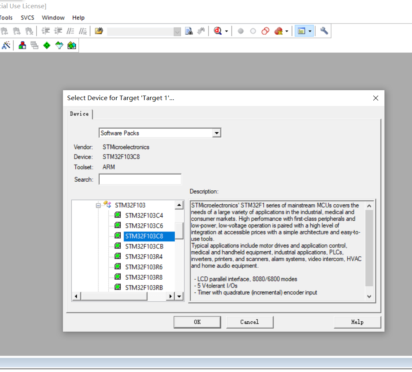Image resolution: width=412 pixels, height=372 pixels.
Task: Click the kill all breakpoints icon
Action: coord(278,31)
